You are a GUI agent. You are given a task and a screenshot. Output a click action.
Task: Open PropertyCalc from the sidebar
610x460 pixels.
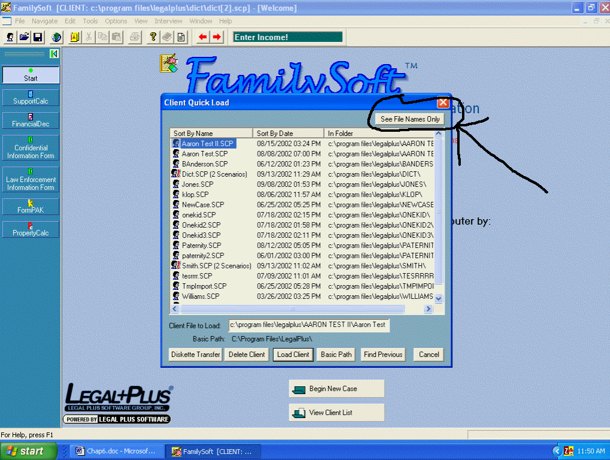[x=31, y=229]
